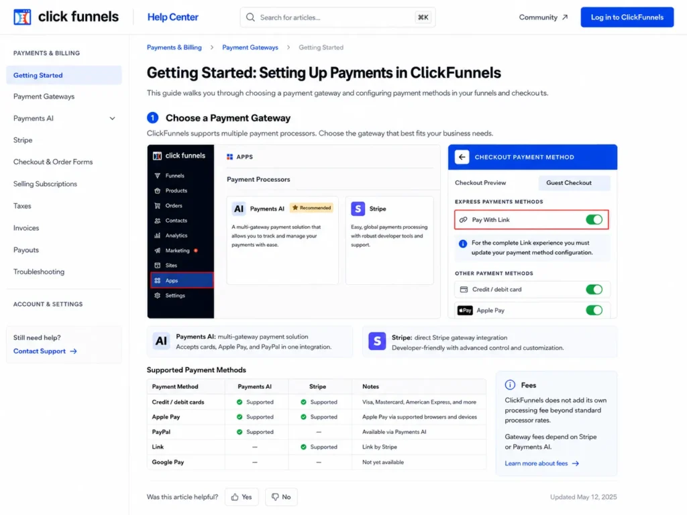Open the Getting Started sidebar item
The width and height of the screenshot is (687, 515).
tap(64, 75)
